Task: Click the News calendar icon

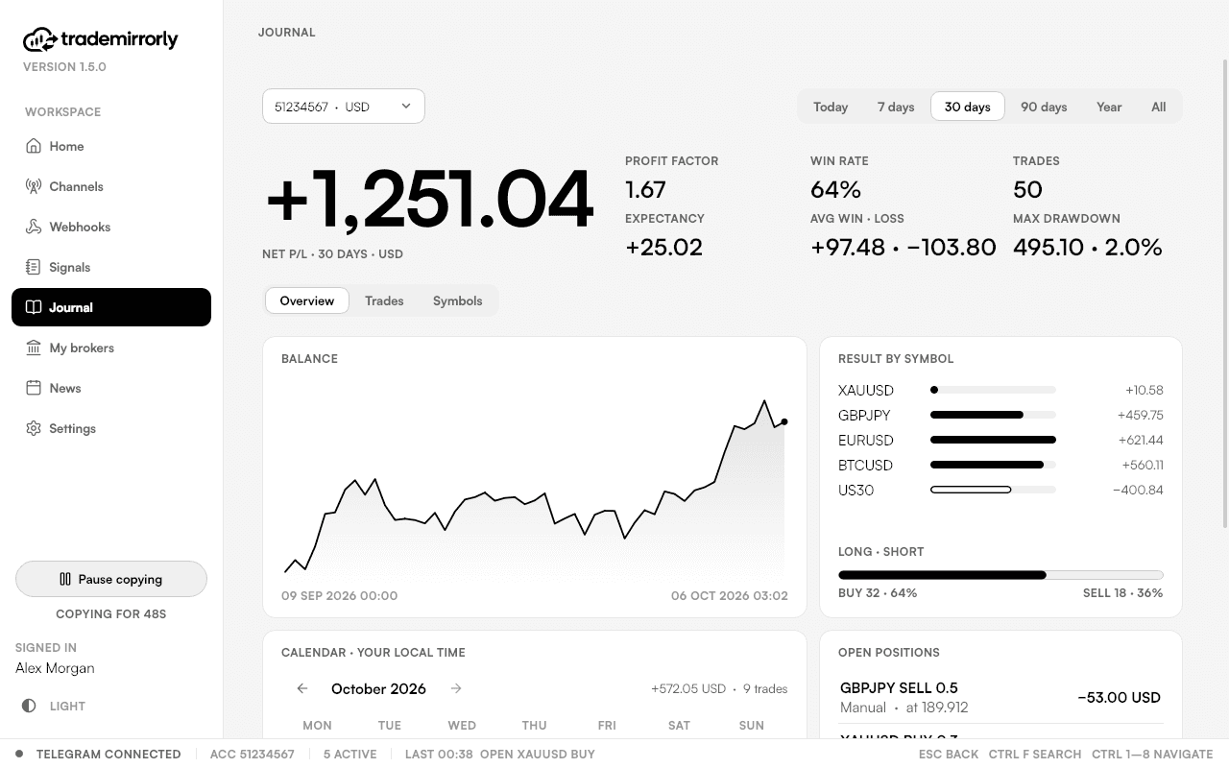Action: coord(34,388)
